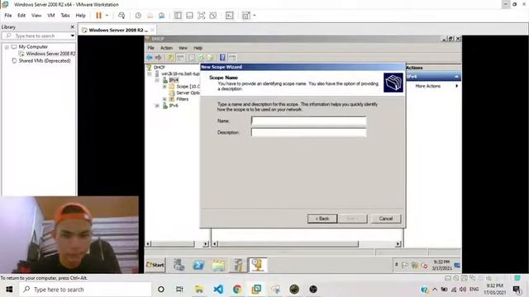Open the DHCP window Action menu
This screenshot has width=529, height=297.
[166, 48]
